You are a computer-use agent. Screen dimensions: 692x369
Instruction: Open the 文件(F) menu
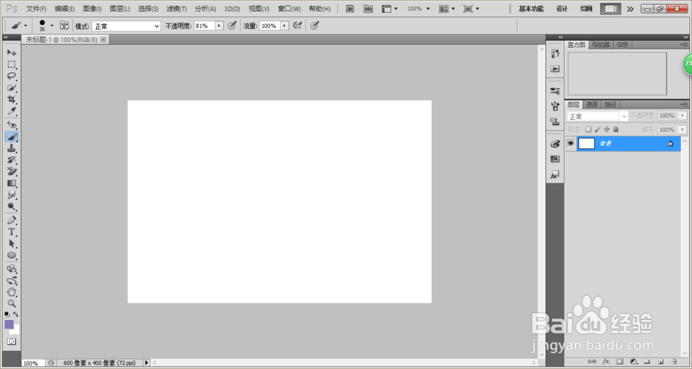click(36, 9)
